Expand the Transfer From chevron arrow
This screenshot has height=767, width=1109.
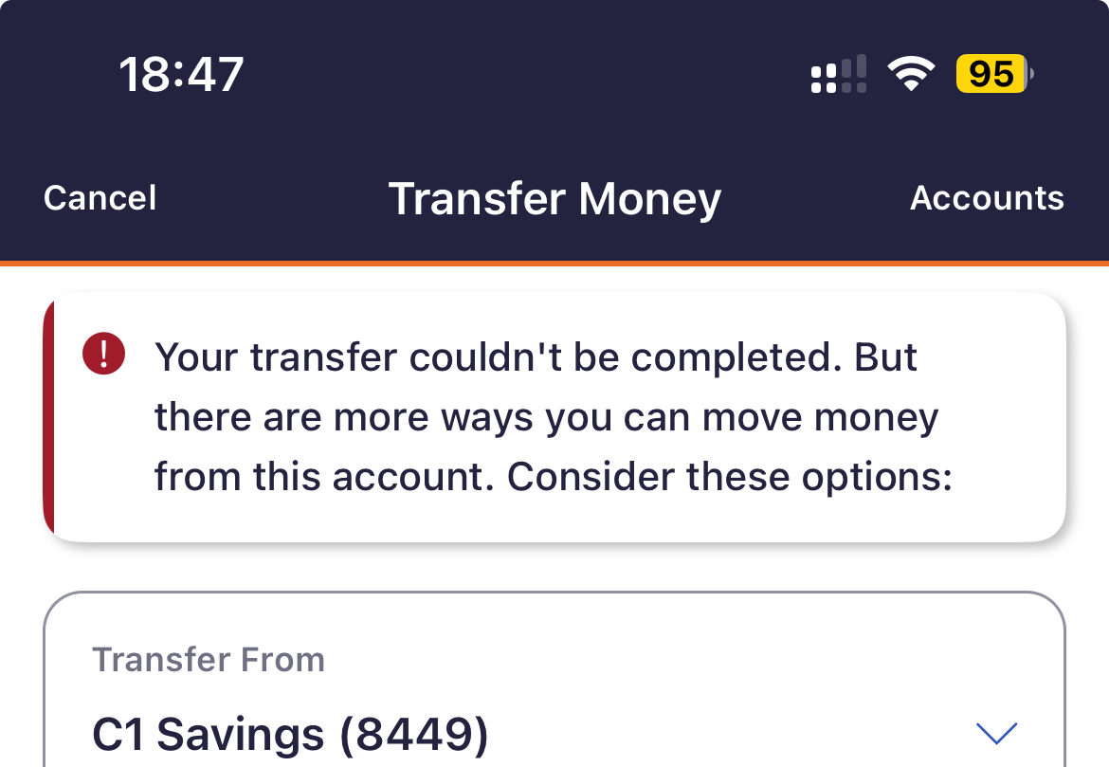(996, 733)
